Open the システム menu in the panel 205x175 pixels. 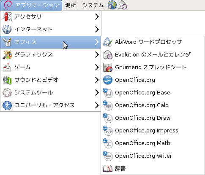(x=93, y=5)
